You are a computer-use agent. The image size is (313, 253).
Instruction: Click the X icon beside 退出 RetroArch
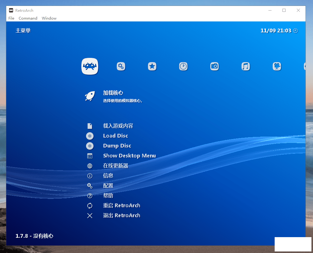[90, 216]
